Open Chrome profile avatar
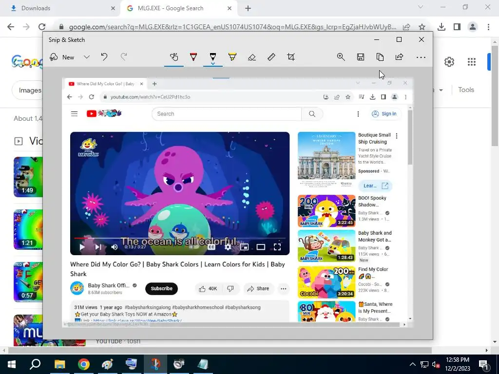499x374 pixels. (x=473, y=27)
